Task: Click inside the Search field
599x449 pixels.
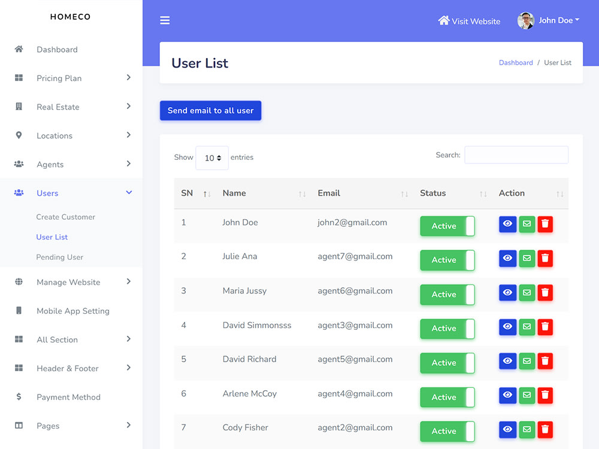Action: click(516, 154)
